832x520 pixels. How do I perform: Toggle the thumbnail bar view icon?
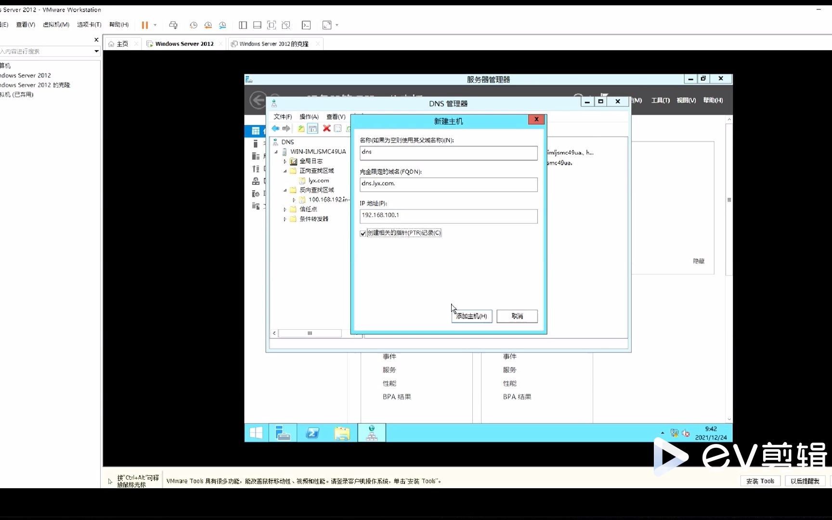pos(258,25)
